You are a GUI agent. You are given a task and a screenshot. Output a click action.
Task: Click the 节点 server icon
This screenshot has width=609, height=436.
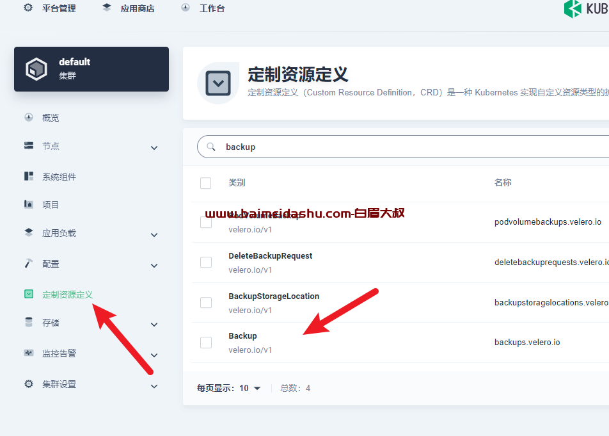tap(29, 145)
